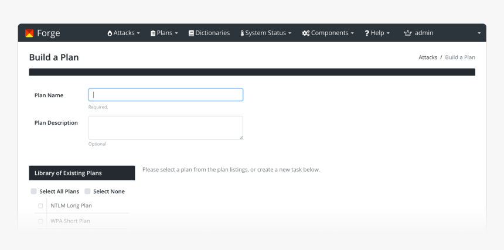Click the Library of Existing Plans header
The width and height of the screenshot is (504, 250).
82,173
